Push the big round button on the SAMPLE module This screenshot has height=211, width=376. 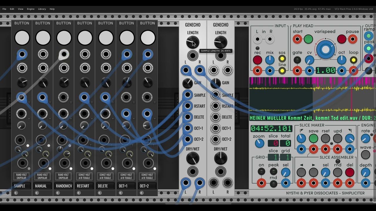coord(22,38)
